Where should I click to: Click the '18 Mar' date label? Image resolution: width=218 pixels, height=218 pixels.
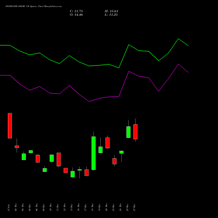(92, 207)
